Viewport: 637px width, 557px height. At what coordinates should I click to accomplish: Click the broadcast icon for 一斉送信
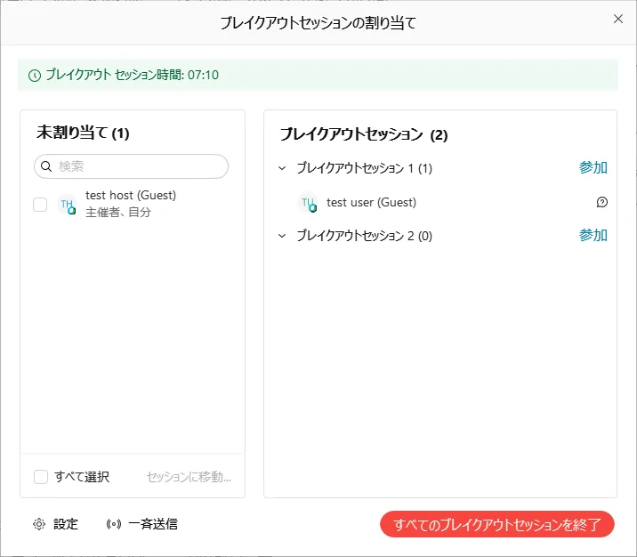click(113, 524)
